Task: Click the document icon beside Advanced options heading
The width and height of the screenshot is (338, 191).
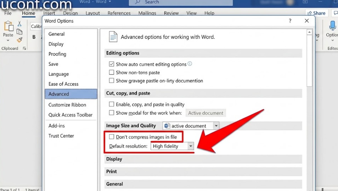Action: 113,37
